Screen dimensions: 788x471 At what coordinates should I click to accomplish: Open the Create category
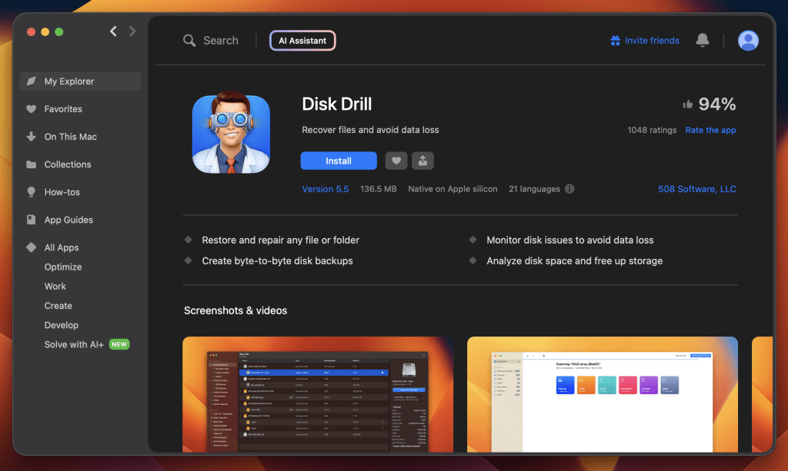58,306
